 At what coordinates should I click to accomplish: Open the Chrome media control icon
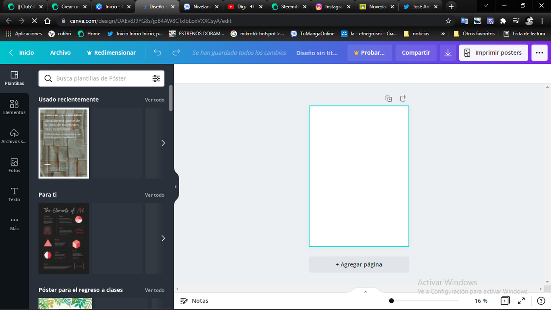tap(516, 21)
